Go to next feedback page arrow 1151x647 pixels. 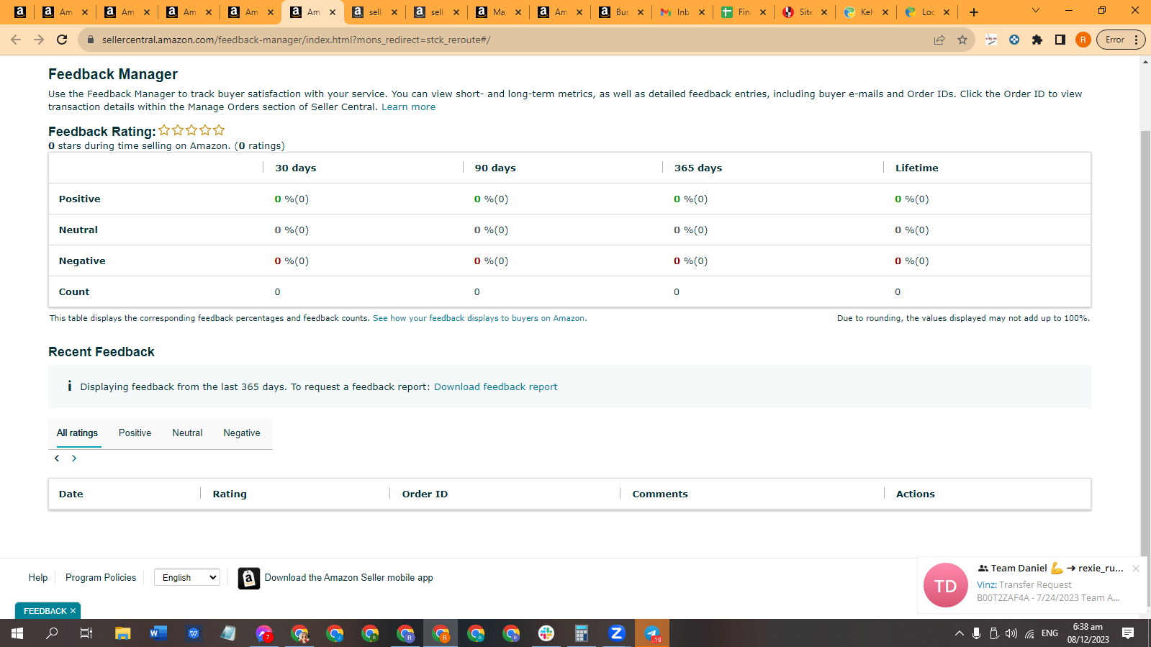(74, 458)
